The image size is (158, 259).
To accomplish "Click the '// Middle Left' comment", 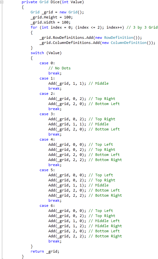I will point(104,221).
